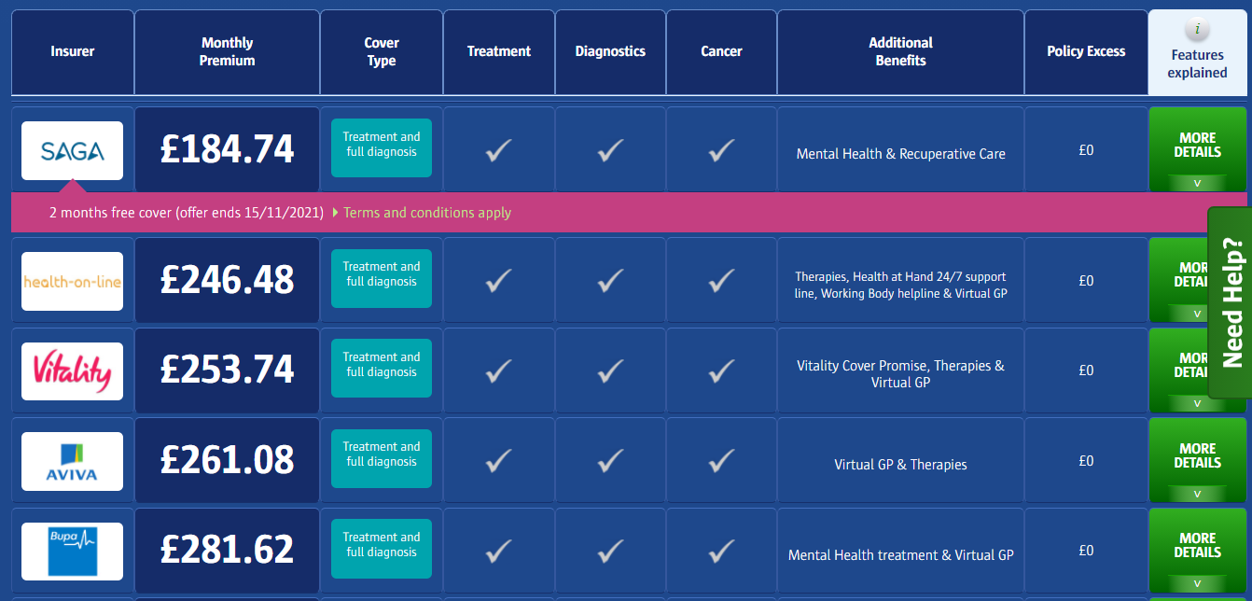Click the health-on-line Cancer checkmark
Image resolution: width=1252 pixels, height=601 pixels.
721,280
